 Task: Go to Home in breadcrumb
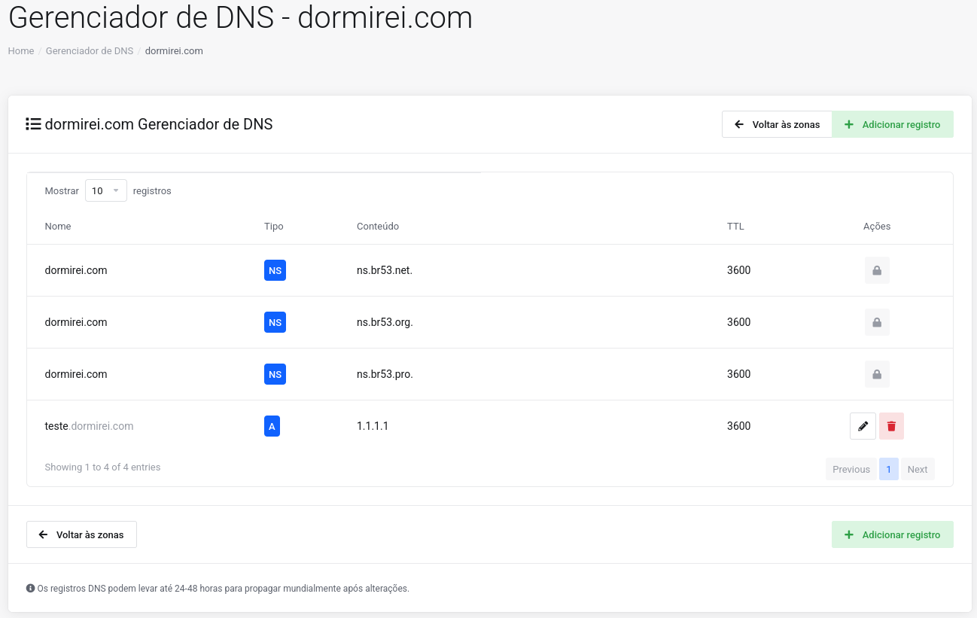click(21, 51)
